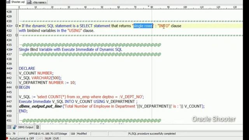
Task: Click the "Modified" status bar entry
Action: click(x=82, y=134)
